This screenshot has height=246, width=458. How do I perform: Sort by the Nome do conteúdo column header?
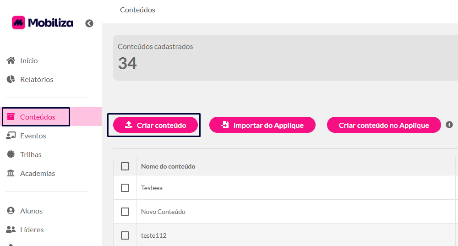point(168,166)
